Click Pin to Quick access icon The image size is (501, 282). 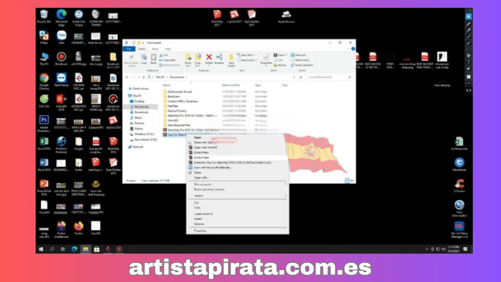click(x=131, y=60)
